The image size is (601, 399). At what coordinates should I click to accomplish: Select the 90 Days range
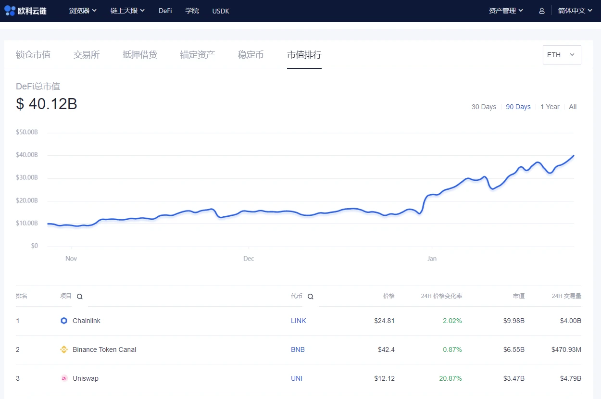[x=518, y=107]
